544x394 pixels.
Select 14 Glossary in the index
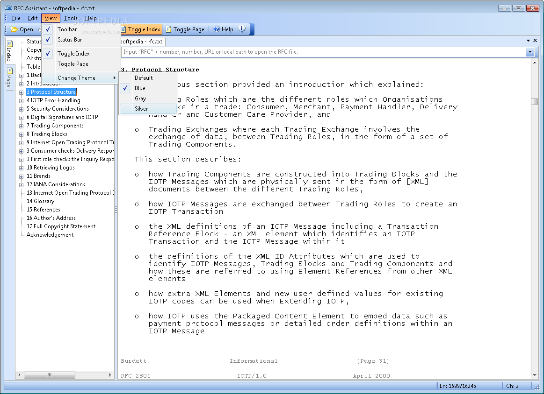tap(41, 201)
